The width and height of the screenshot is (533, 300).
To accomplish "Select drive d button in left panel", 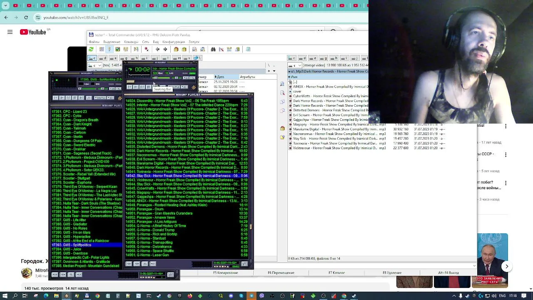I will (103, 58).
